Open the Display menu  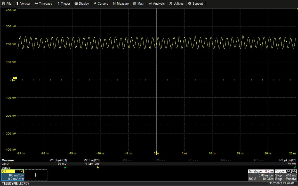(x=82, y=3)
